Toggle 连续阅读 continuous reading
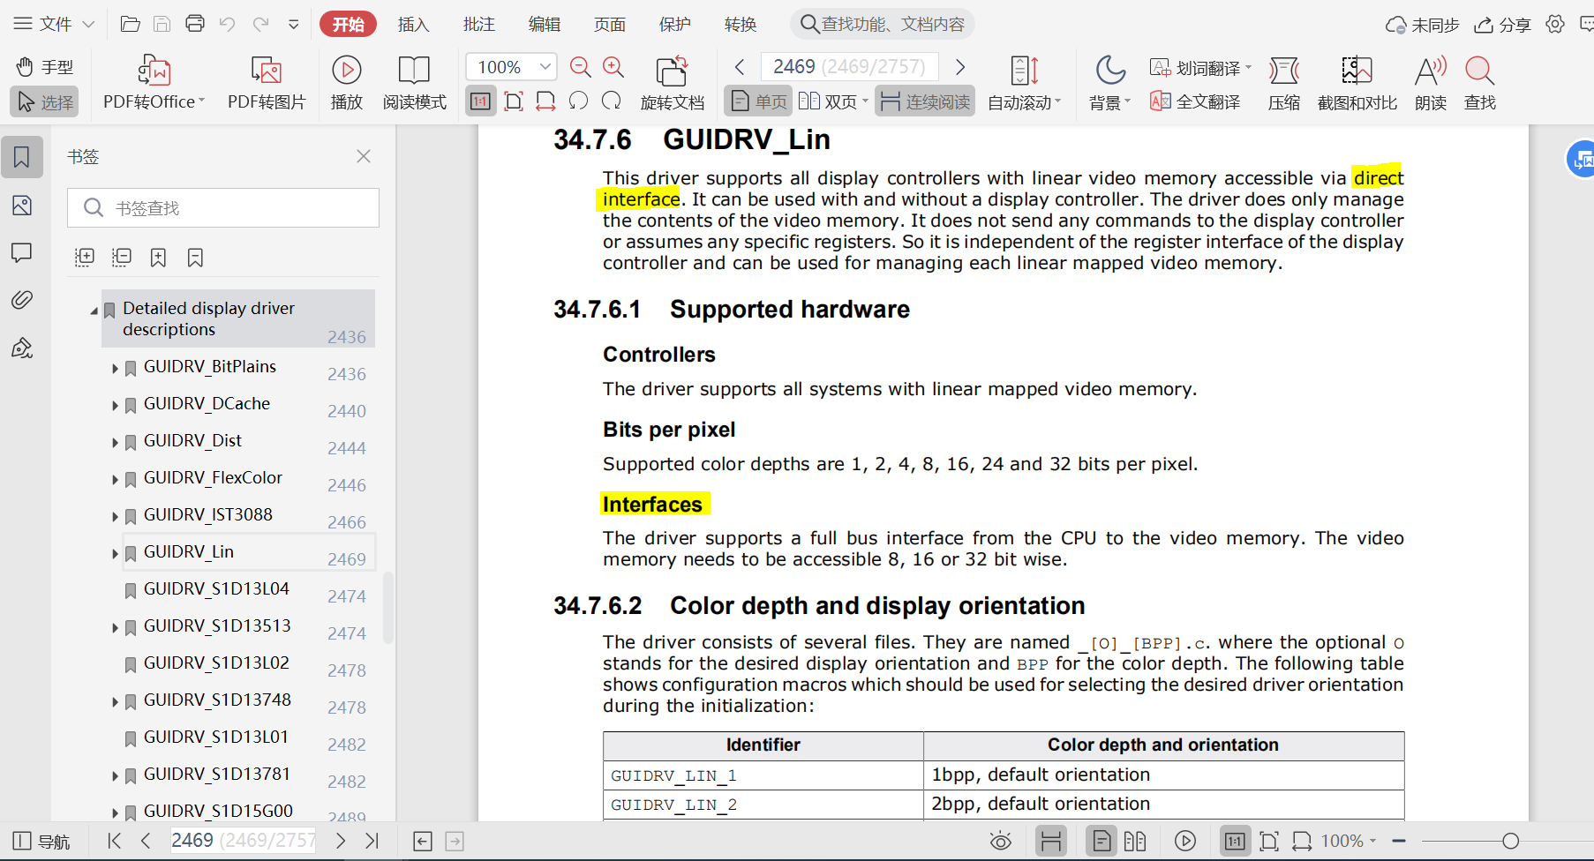Viewport: 1594px width, 861px height. (x=925, y=101)
